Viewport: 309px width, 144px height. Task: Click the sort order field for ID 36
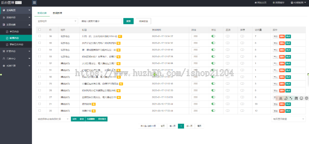[195, 36]
